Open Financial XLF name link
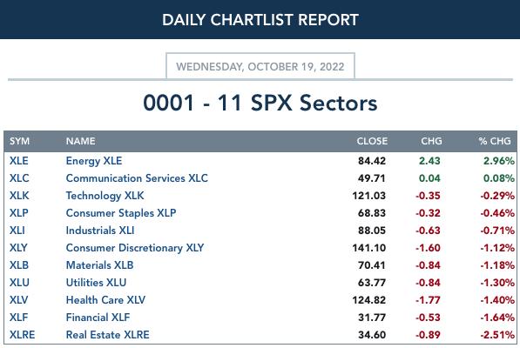This screenshot has width=520, height=348. tap(98, 318)
